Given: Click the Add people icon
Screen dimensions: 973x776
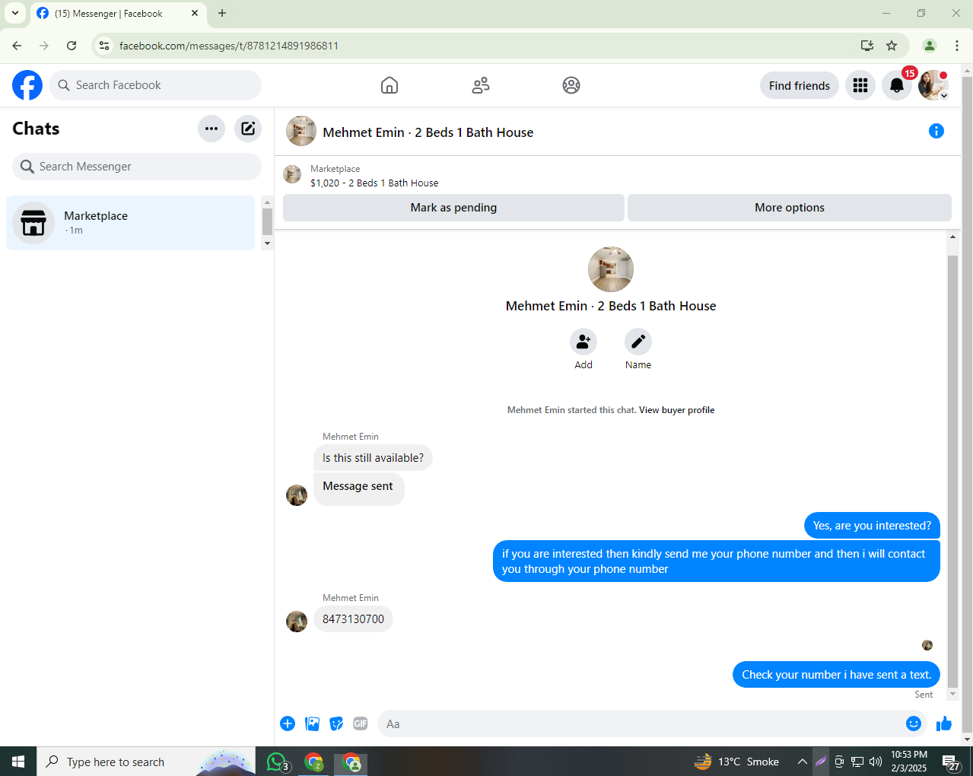Looking at the screenshot, I should [x=583, y=342].
